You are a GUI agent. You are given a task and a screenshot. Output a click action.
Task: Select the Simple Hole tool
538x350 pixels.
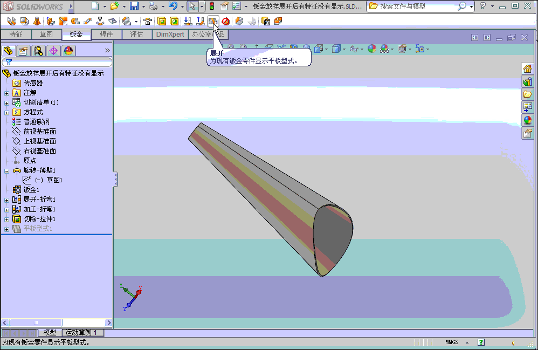point(174,21)
